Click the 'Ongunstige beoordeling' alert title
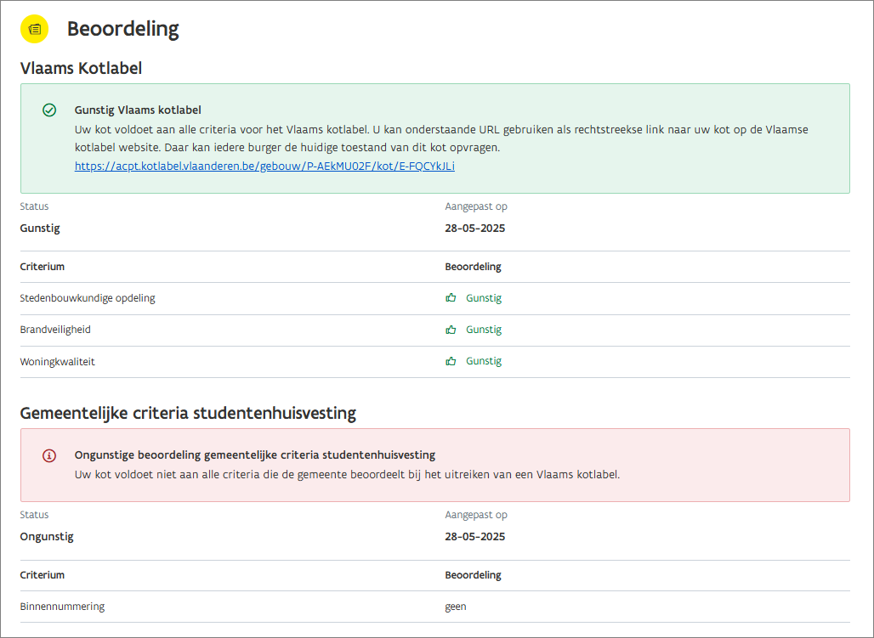Screen dimensions: 874x638 [x=255, y=455]
